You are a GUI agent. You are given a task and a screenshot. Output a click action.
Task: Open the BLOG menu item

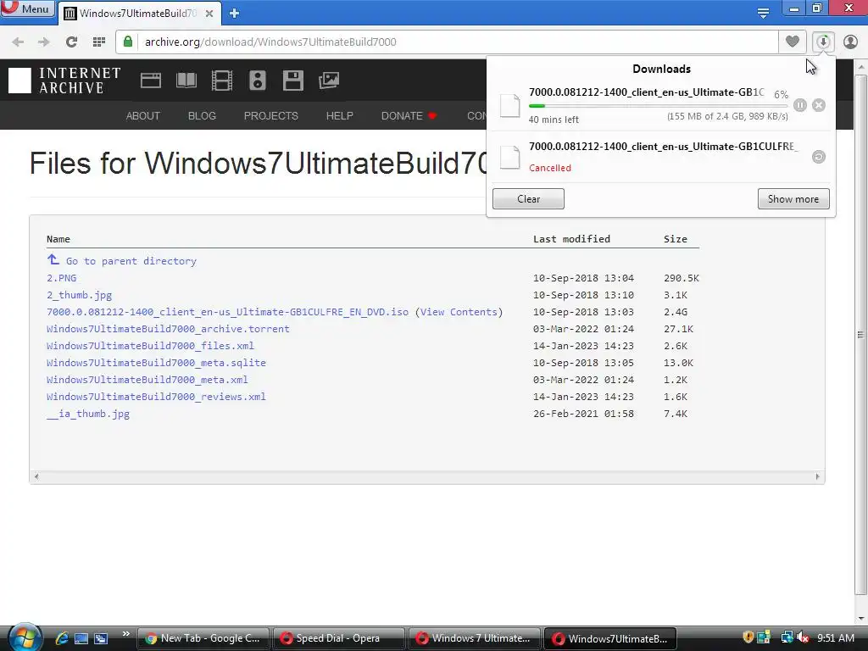pos(202,115)
